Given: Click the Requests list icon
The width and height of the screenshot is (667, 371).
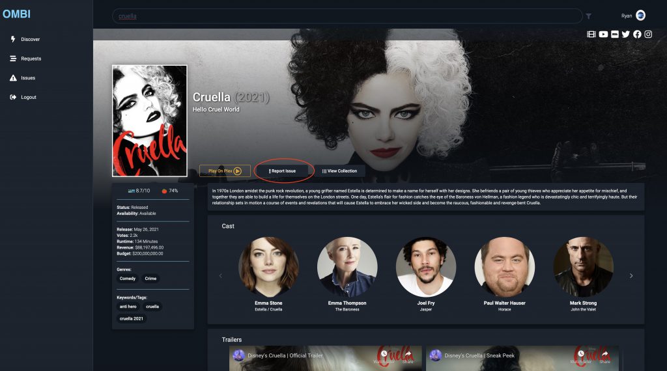Looking at the screenshot, I should pos(13,59).
